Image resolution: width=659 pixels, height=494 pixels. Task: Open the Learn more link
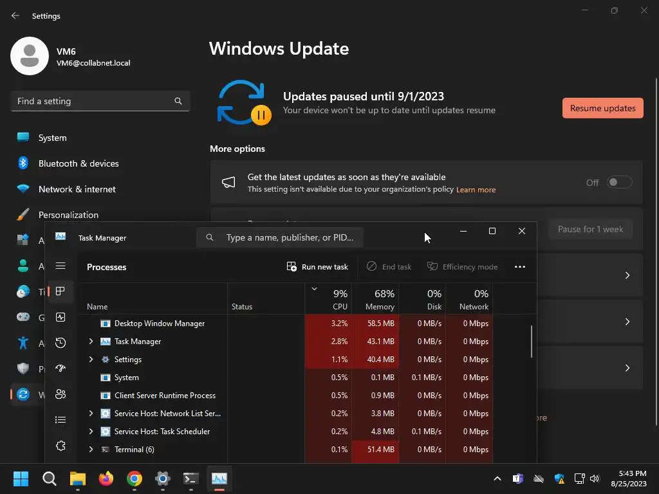click(x=476, y=190)
